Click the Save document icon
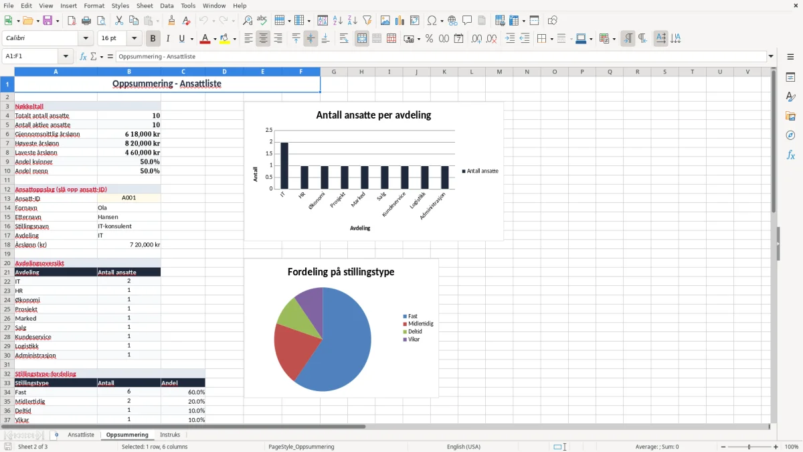The image size is (803, 452). click(48, 21)
